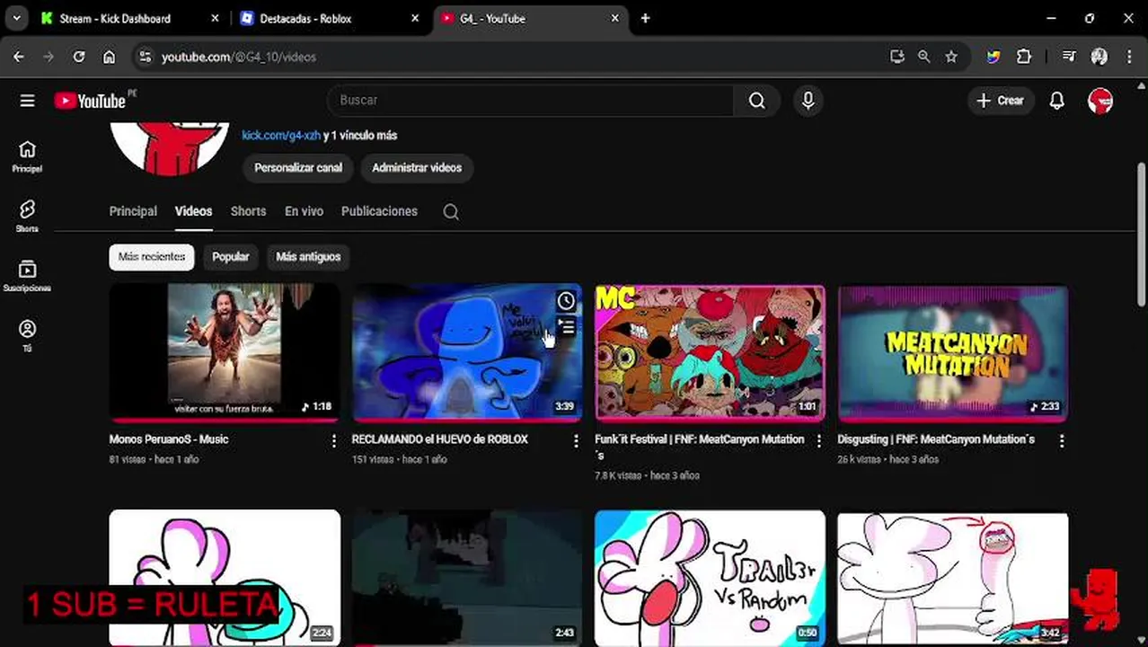View site information icon

[x=146, y=57]
